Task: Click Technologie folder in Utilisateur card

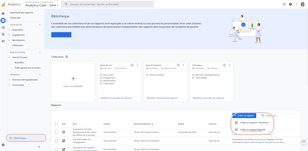Action: [x=200, y=78]
